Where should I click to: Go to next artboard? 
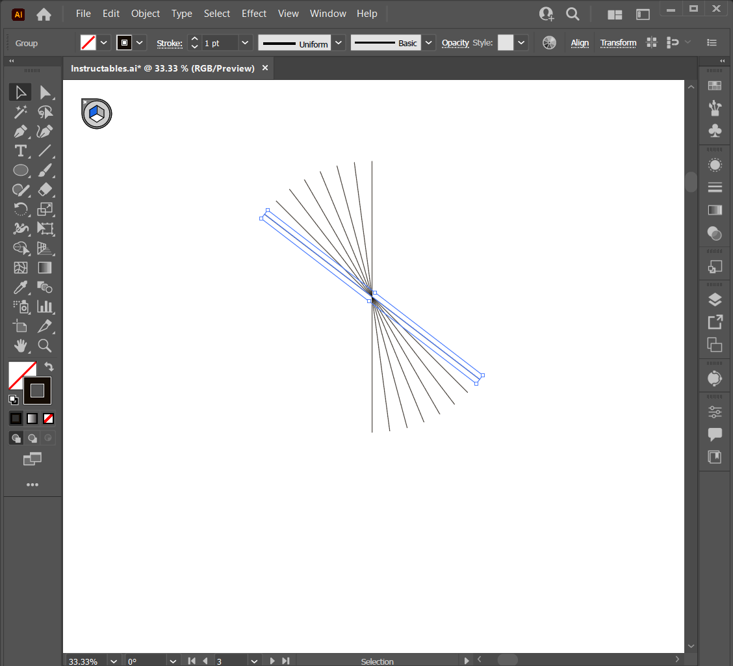[x=272, y=661]
